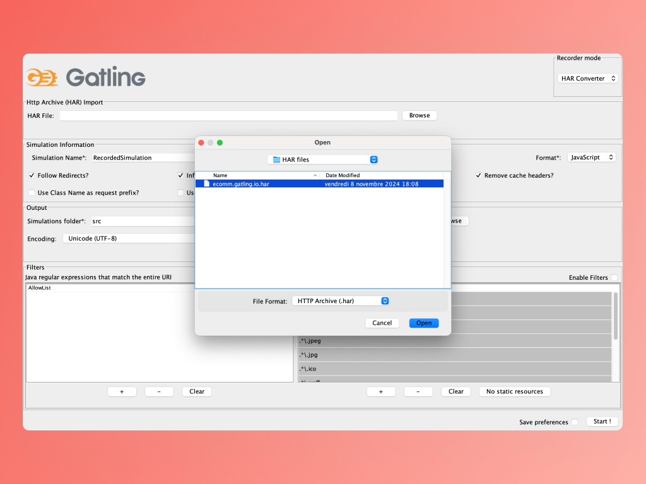Select the .*\.ico deny list entry
Image resolution: width=646 pixels, height=484 pixels.
pos(455,369)
